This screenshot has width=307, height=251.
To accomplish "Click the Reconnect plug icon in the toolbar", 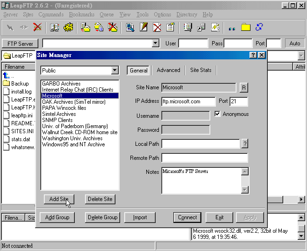I will coord(24,28).
